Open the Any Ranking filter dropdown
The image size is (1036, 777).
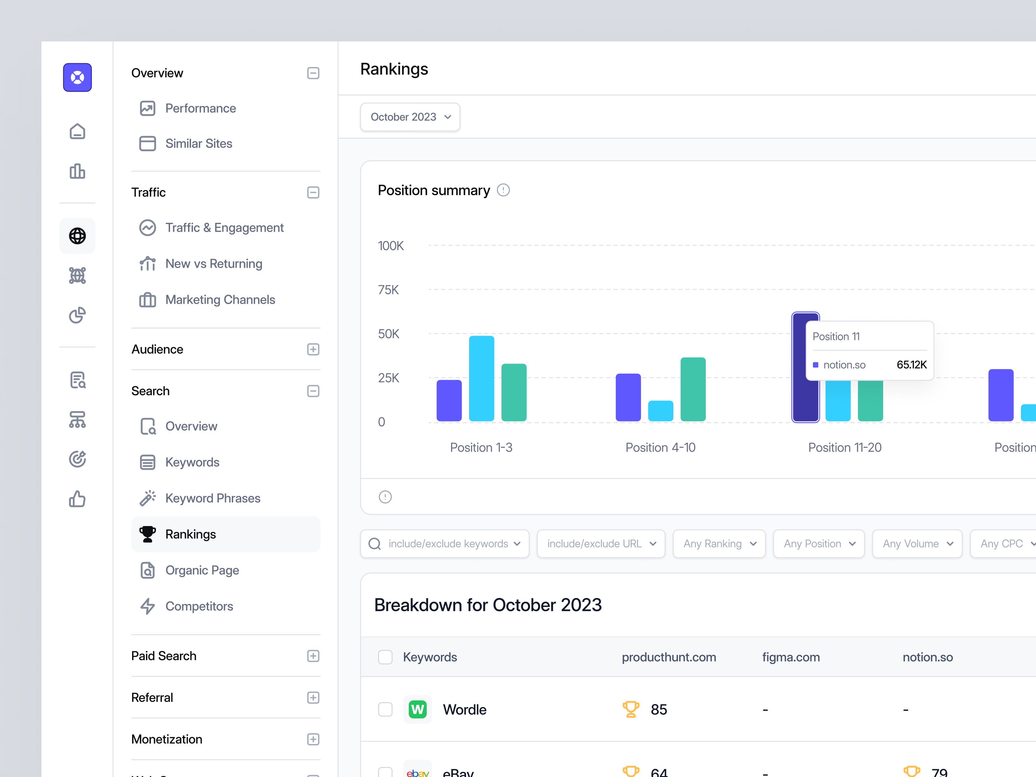(719, 544)
